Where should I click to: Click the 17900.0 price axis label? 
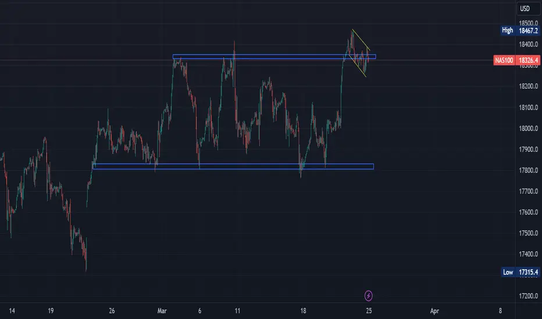[x=529, y=149]
